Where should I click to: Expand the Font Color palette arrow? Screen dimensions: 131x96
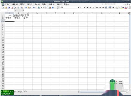tap(128, 8)
